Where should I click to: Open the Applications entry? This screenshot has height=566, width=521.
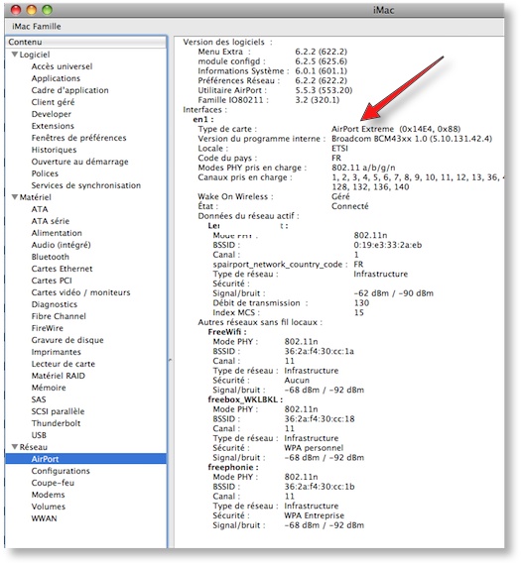56,78
